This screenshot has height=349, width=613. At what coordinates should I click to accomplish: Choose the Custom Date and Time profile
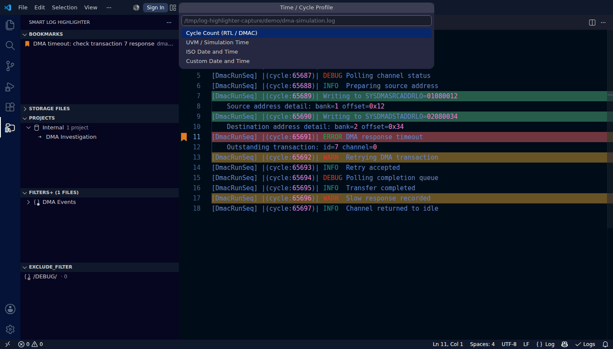pyautogui.click(x=306, y=61)
